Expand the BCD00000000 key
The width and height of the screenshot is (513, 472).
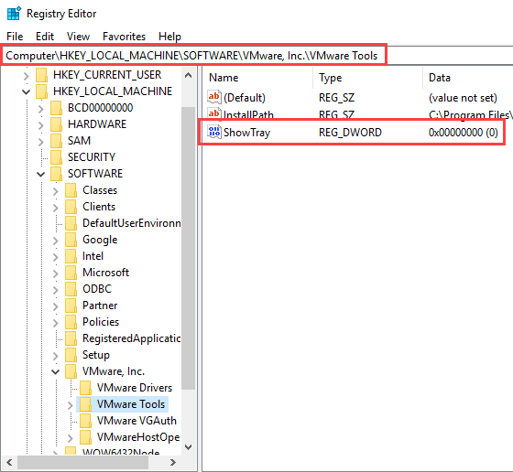click(x=41, y=109)
